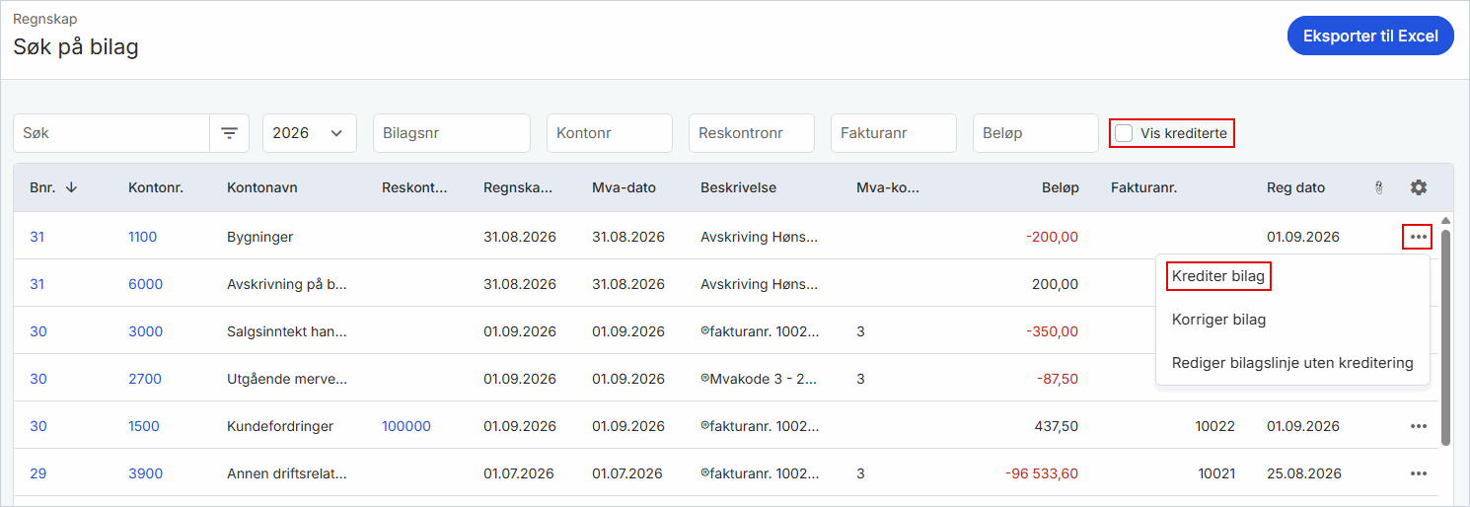Image resolution: width=1470 pixels, height=507 pixels.
Task: Open the 2026 year dropdown
Action: [x=310, y=133]
